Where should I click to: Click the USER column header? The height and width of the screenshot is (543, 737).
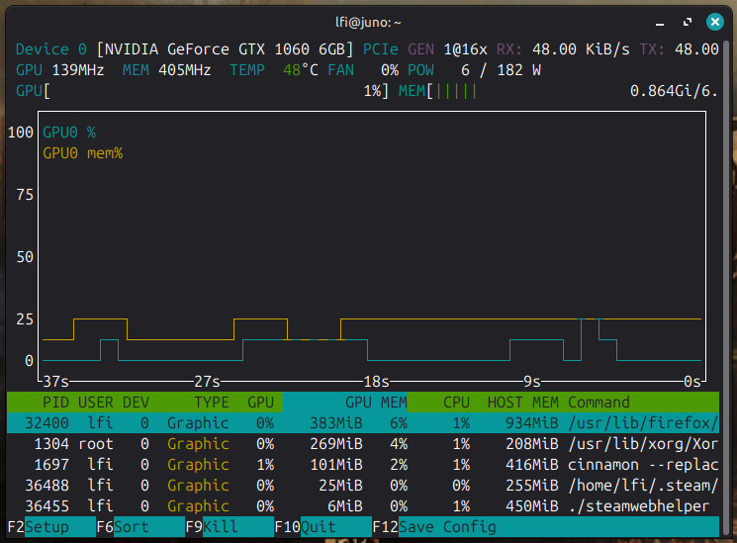click(x=95, y=402)
